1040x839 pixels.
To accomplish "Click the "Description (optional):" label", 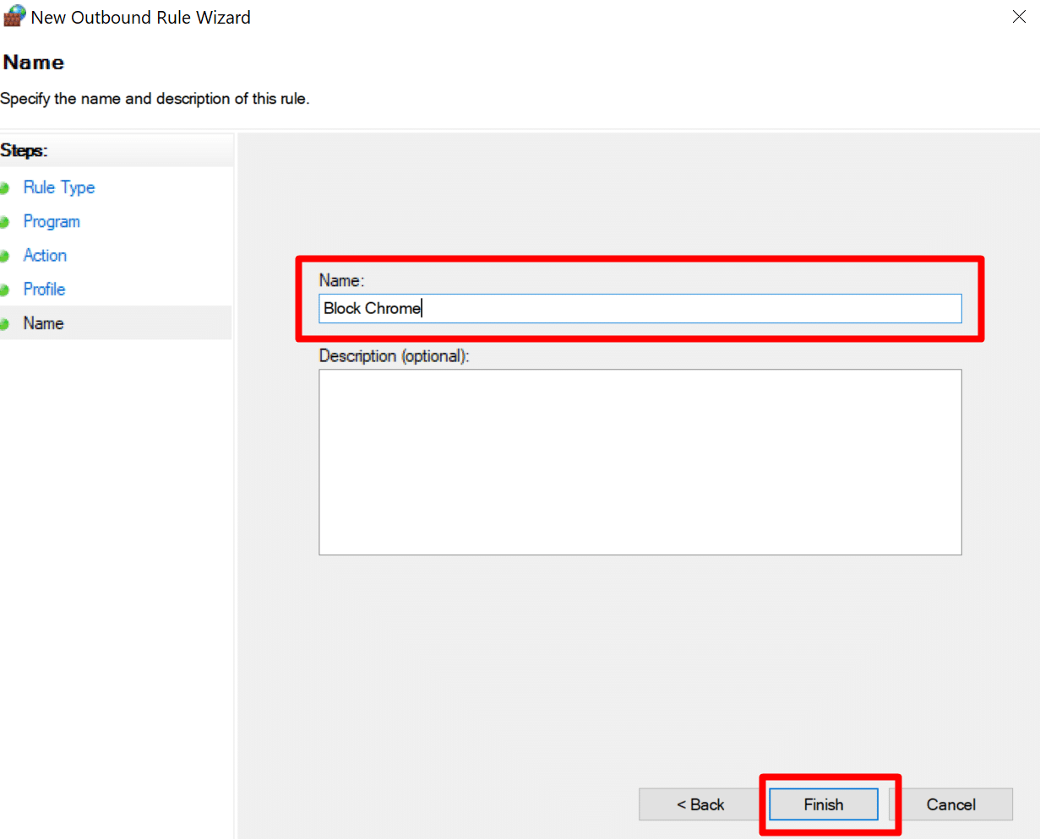I will [394, 355].
